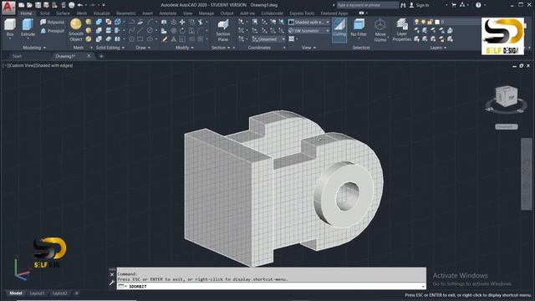Select the Rectangle tool in Draw panel
Viewport: 535px width, 301px height.
[140, 39]
